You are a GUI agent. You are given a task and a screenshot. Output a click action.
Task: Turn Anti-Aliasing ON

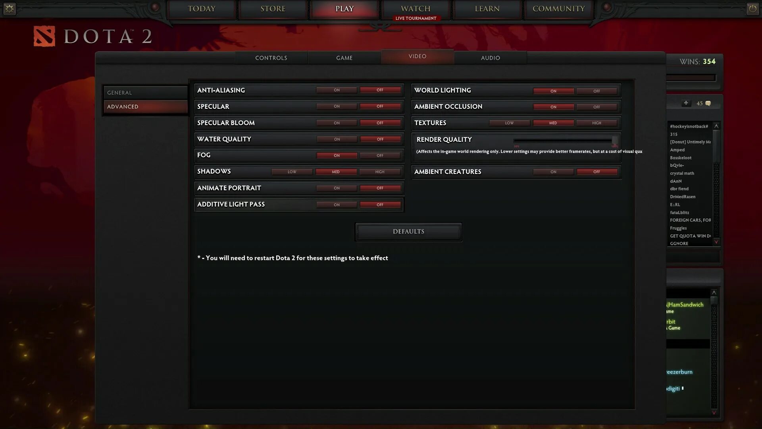tap(337, 90)
